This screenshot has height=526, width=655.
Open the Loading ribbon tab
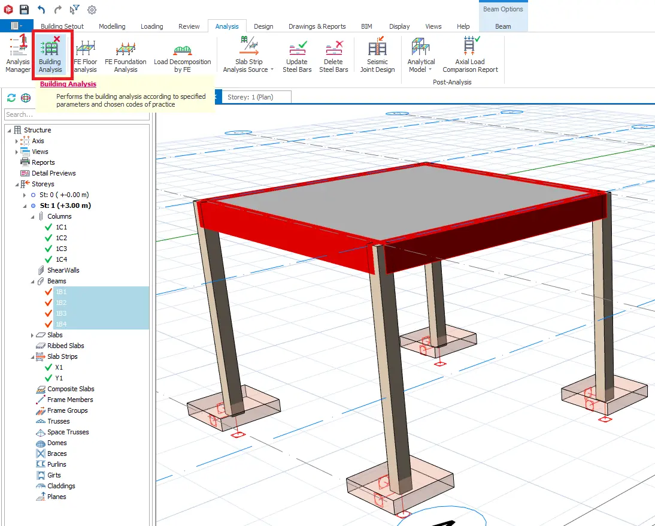tap(151, 26)
